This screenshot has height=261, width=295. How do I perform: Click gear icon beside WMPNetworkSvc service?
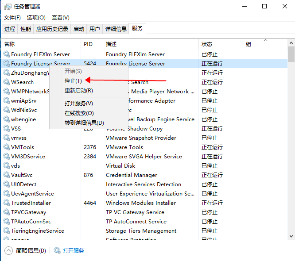[x=7, y=91]
